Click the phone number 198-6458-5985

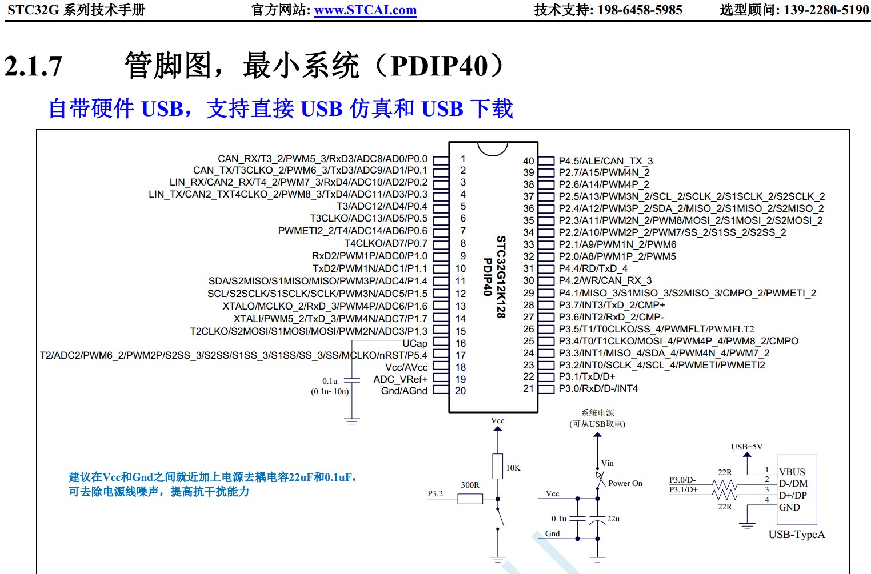tap(640, 10)
